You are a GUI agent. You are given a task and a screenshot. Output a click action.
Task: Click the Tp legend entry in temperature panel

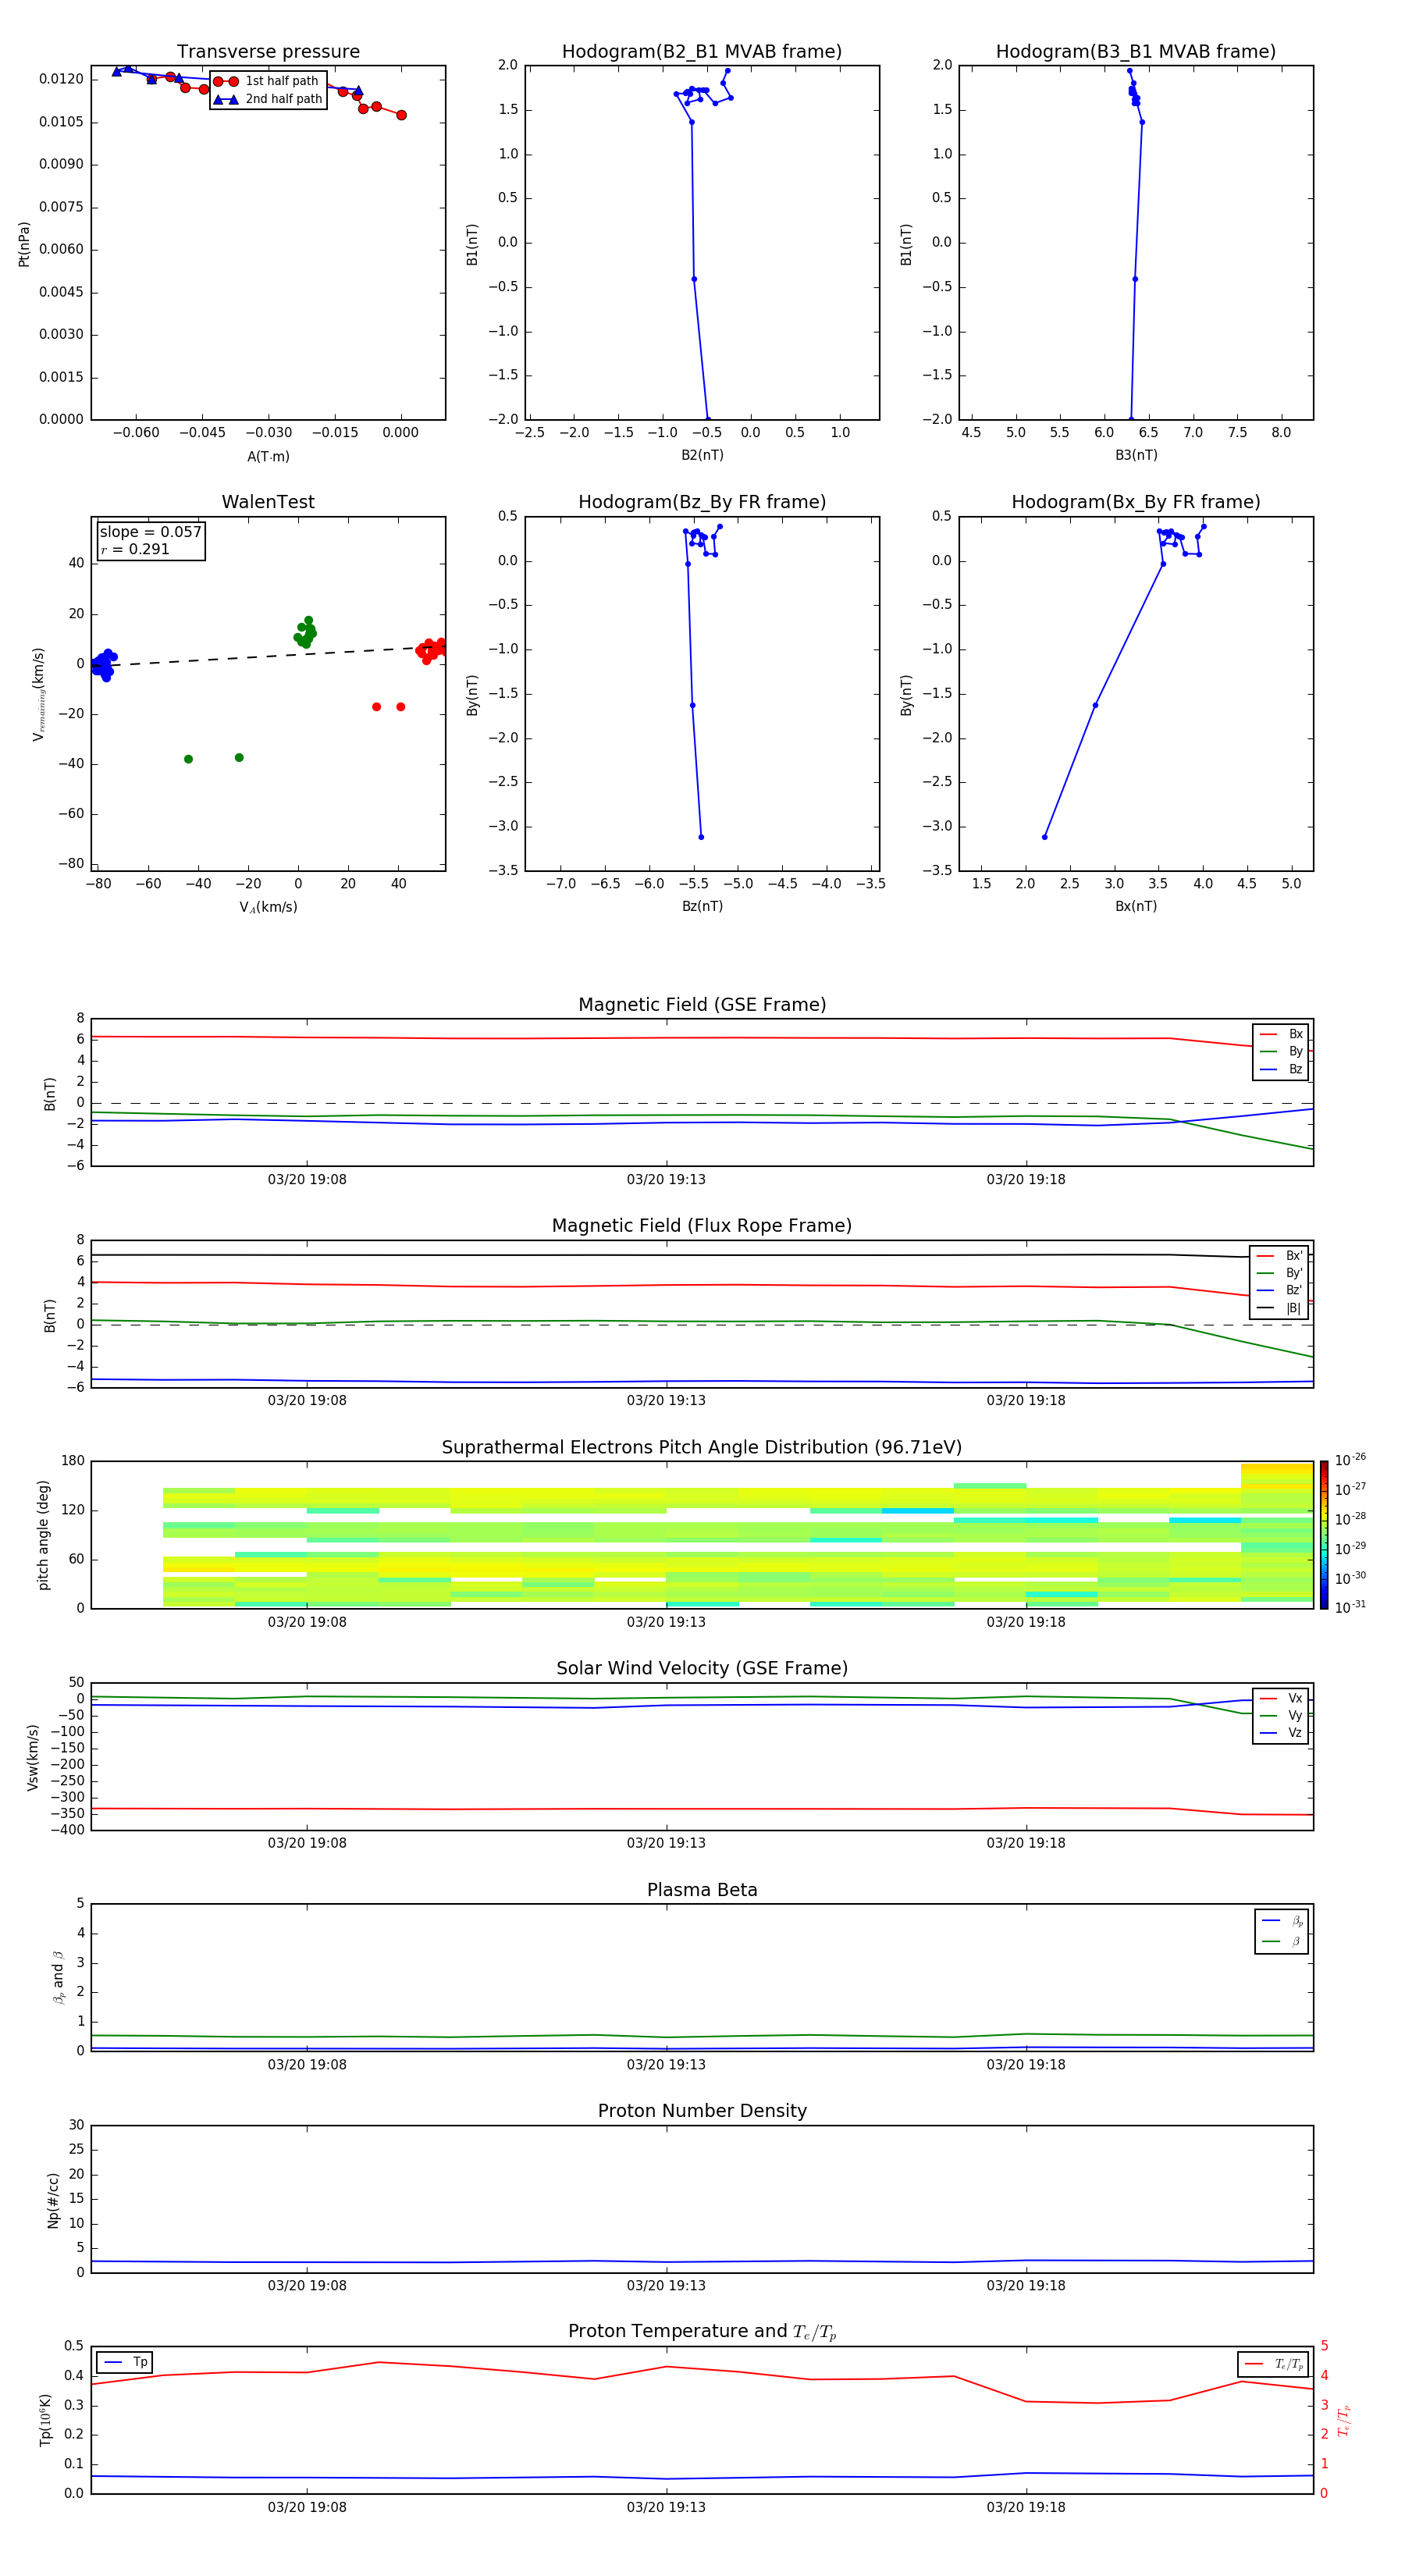pyautogui.click(x=126, y=2362)
